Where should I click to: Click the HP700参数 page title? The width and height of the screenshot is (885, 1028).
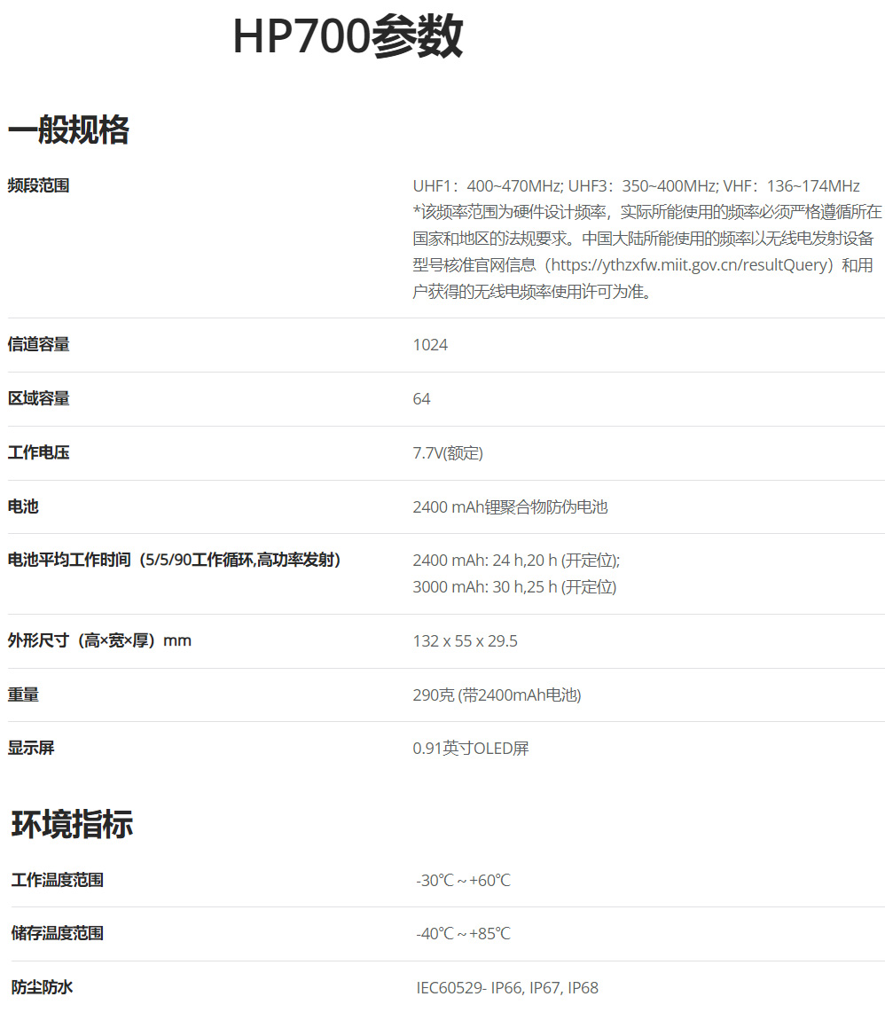pyautogui.click(x=347, y=38)
